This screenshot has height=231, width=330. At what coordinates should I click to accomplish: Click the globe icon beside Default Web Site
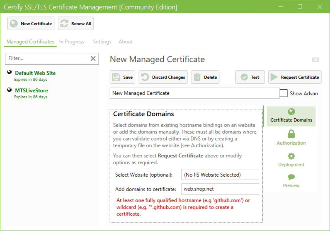pos(7,73)
